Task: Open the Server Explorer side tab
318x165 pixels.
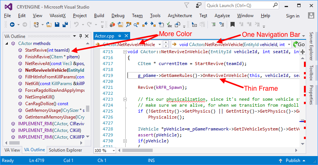Action: pos(311,46)
